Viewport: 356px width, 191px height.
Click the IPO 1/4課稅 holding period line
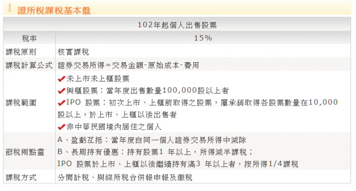point(178,164)
